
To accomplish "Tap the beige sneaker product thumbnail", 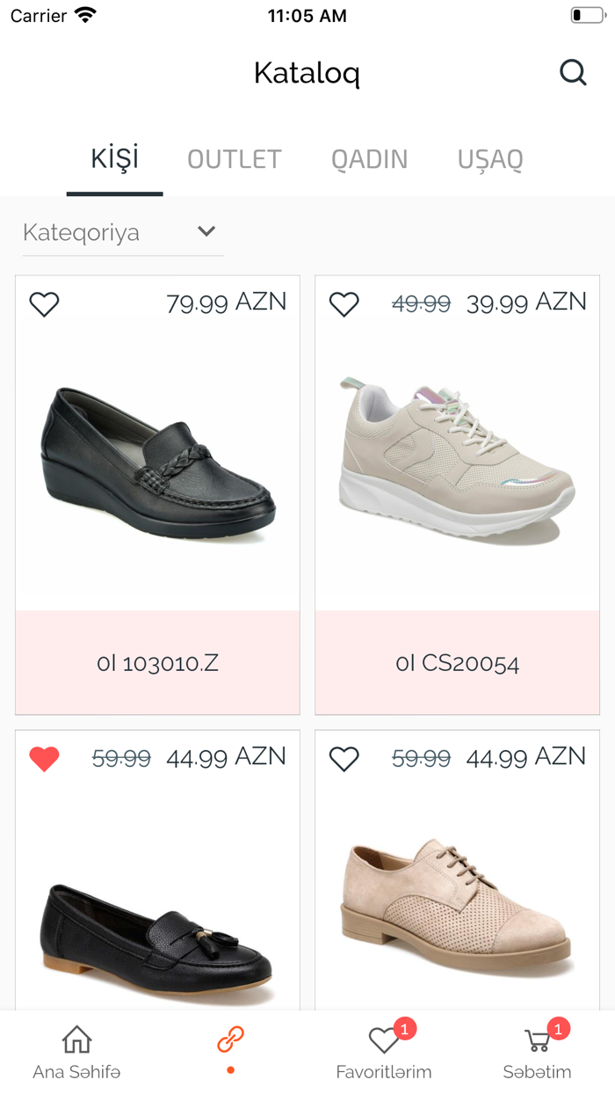I will click(x=457, y=457).
